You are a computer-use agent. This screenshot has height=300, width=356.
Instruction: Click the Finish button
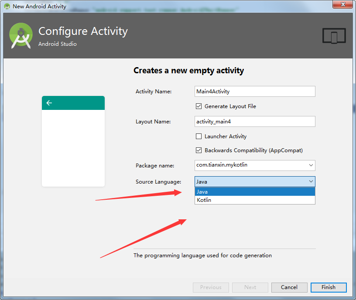[329, 287]
